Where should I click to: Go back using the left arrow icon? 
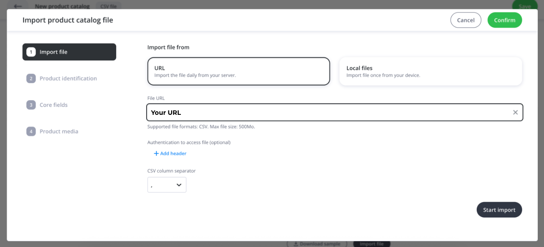[18, 6]
